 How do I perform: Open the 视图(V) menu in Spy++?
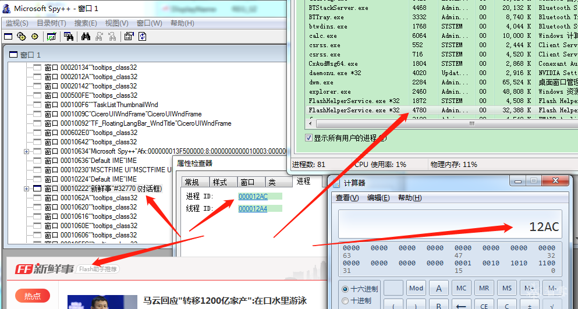(117, 23)
